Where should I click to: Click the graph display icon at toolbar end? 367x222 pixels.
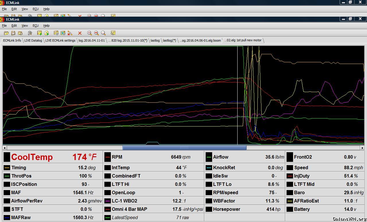[113, 33]
